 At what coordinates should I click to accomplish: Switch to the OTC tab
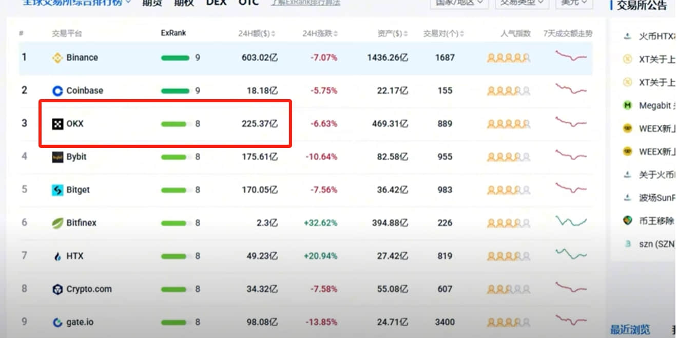pos(248,3)
